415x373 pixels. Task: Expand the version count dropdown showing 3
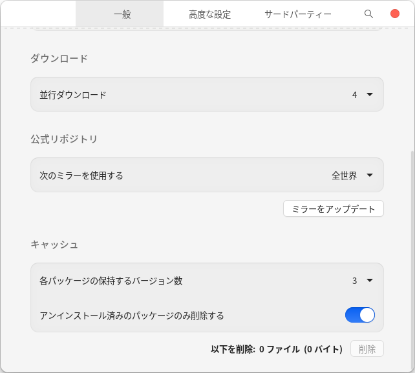370,281
